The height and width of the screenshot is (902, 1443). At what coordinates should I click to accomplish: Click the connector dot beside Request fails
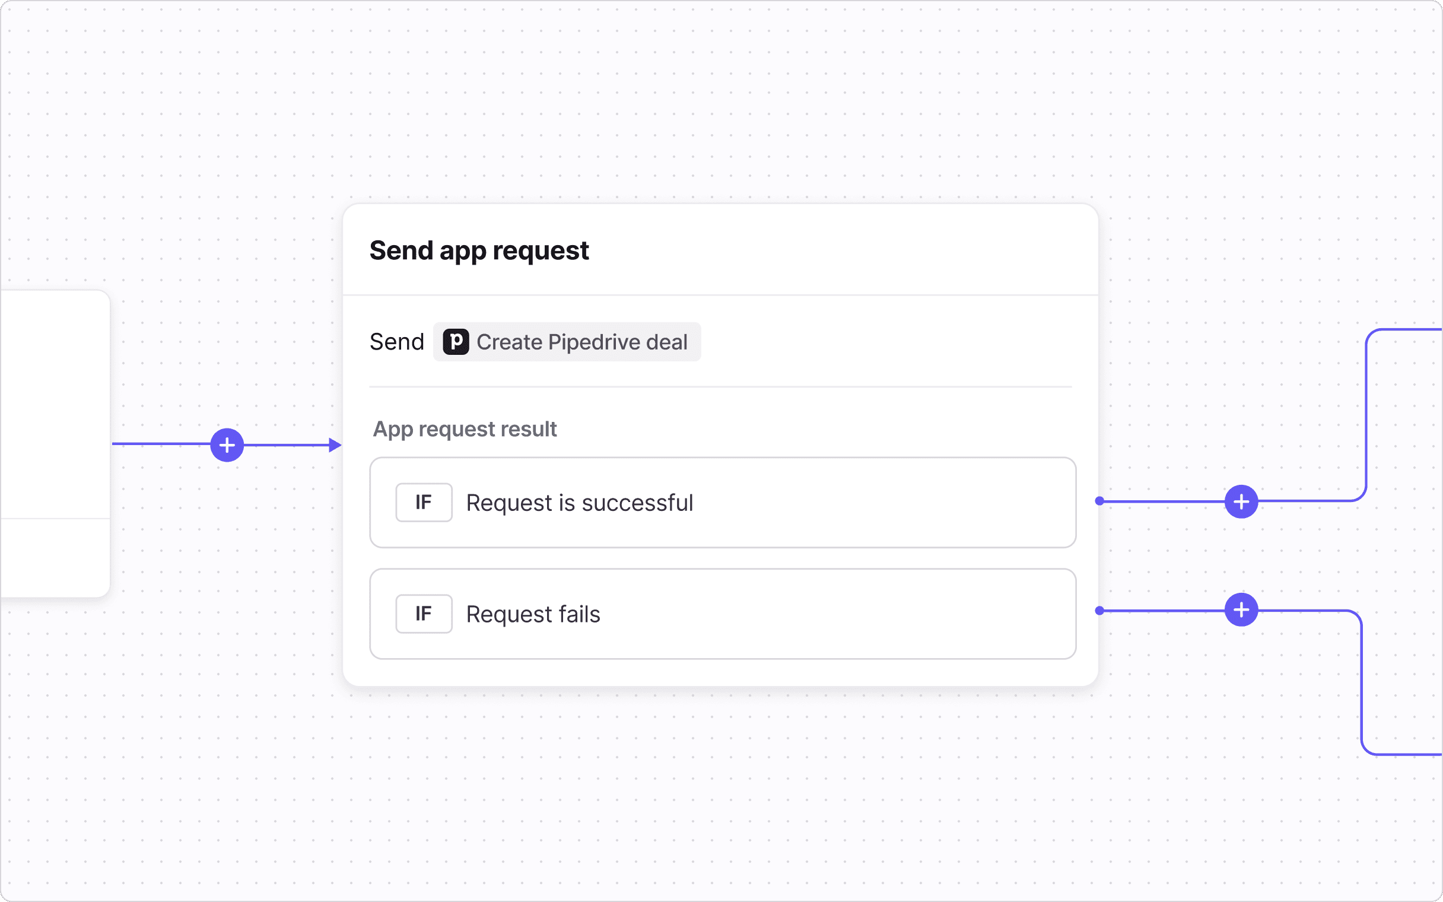click(1099, 609)
